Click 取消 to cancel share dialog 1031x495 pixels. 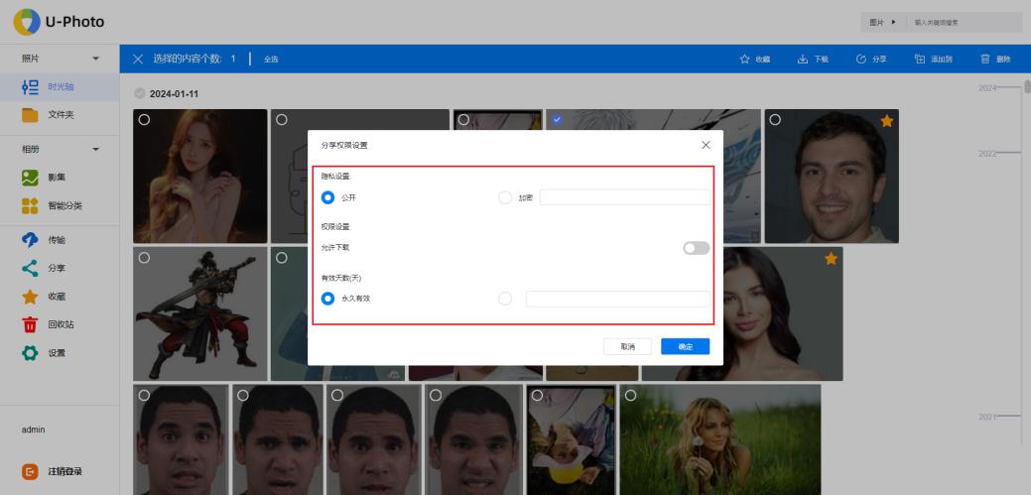coord(627,346)
